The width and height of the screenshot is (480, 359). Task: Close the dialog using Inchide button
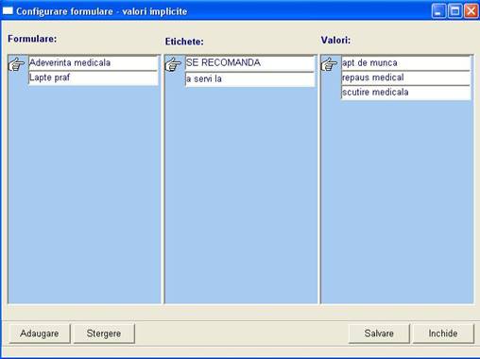click(443, 333)
